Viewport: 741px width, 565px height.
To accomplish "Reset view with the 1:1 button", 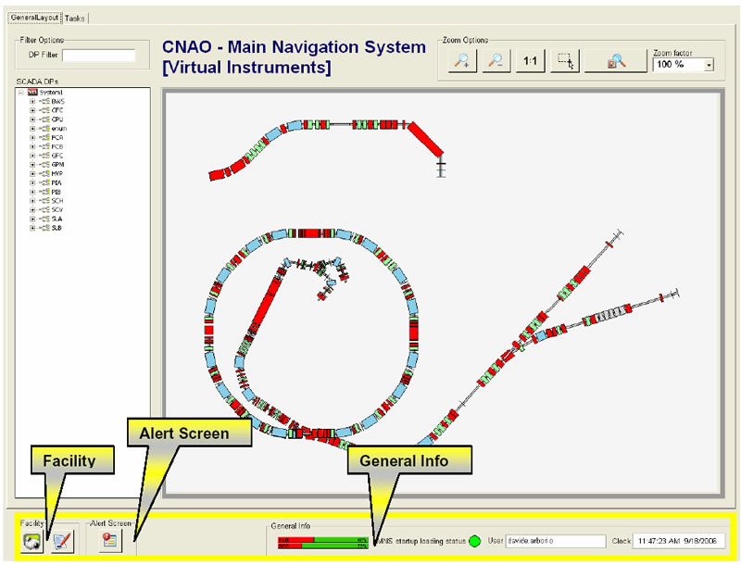I will (531, 62).
